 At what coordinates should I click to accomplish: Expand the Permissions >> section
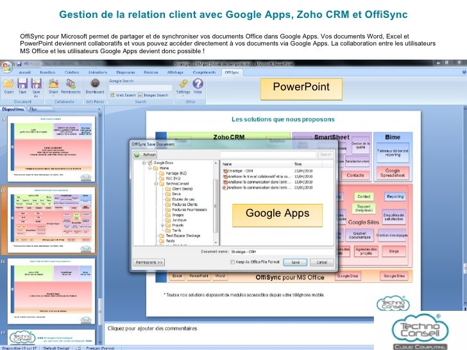pyautogui.click(x=149, y=262)
